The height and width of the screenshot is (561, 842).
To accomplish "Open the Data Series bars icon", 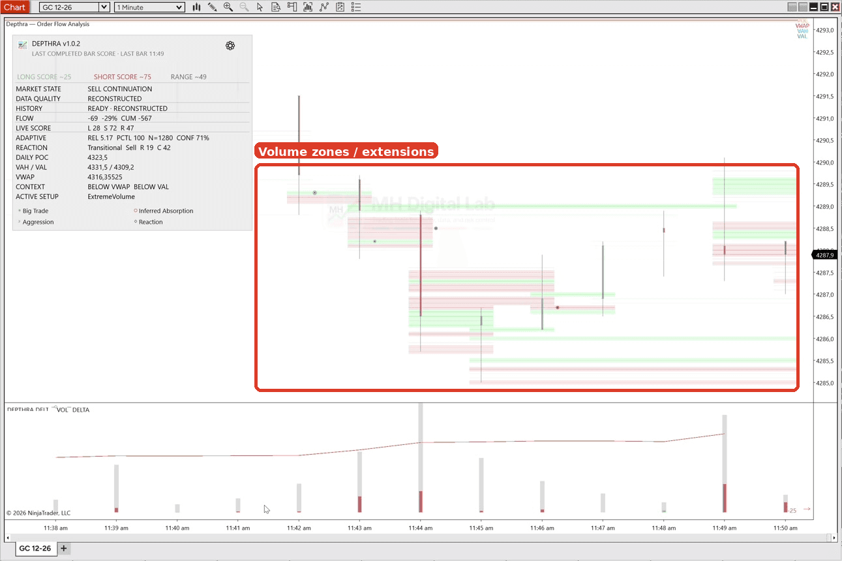I will click(x=196, y=7).
